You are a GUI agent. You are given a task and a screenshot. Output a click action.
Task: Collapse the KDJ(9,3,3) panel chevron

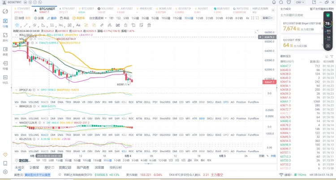click(x=16, y=139)
